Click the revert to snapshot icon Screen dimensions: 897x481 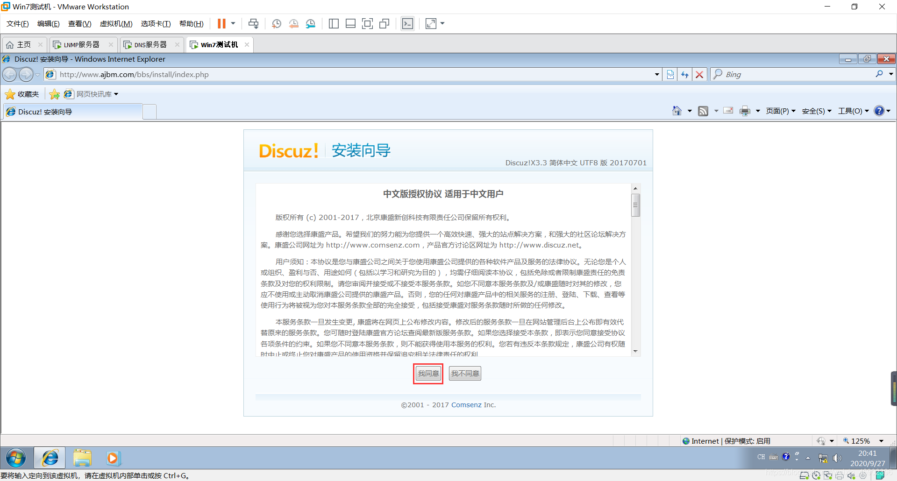(293, 23)
